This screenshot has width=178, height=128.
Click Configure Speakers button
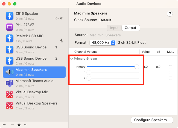pos(152,120)
